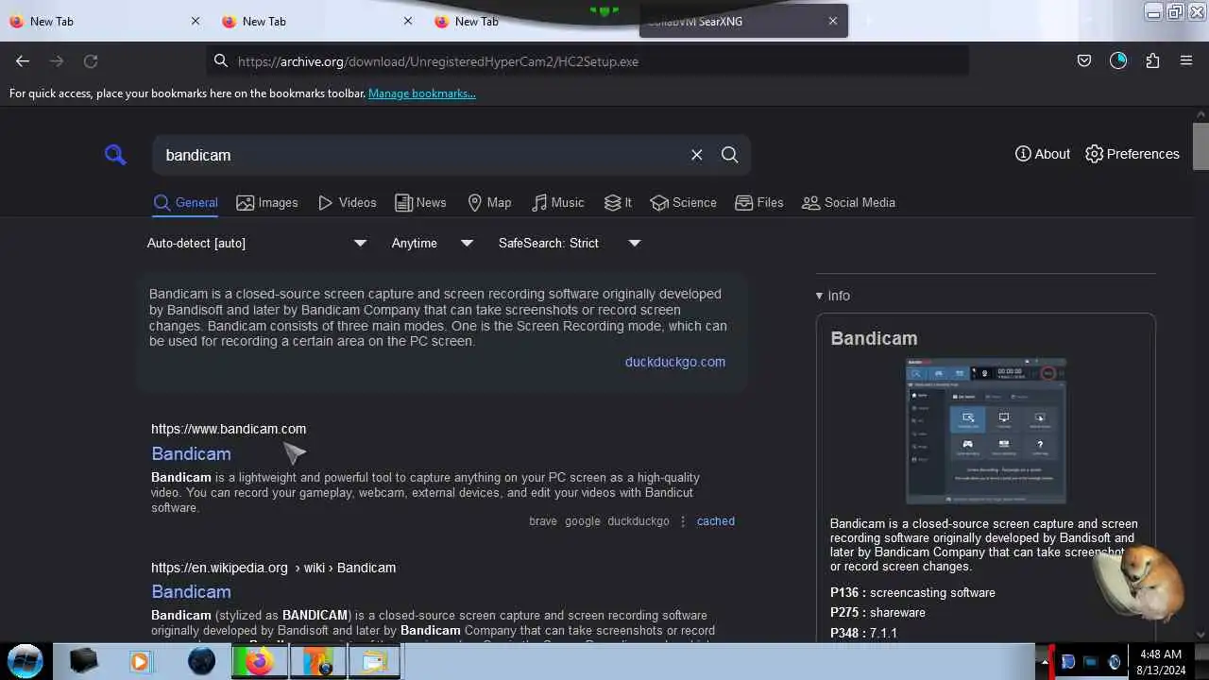
Task: Switch to the Images search tab
Action: coord(267,202)
